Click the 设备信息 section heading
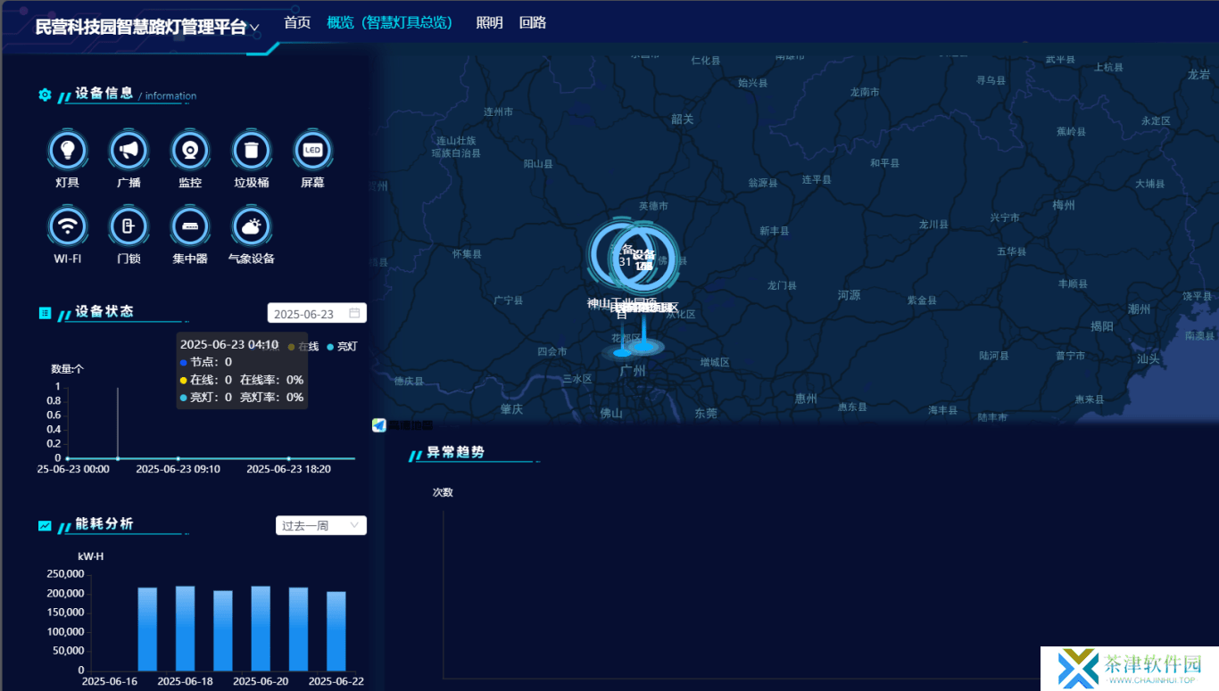The width and height of the screenshot is (1219, 691). point(104,93)
